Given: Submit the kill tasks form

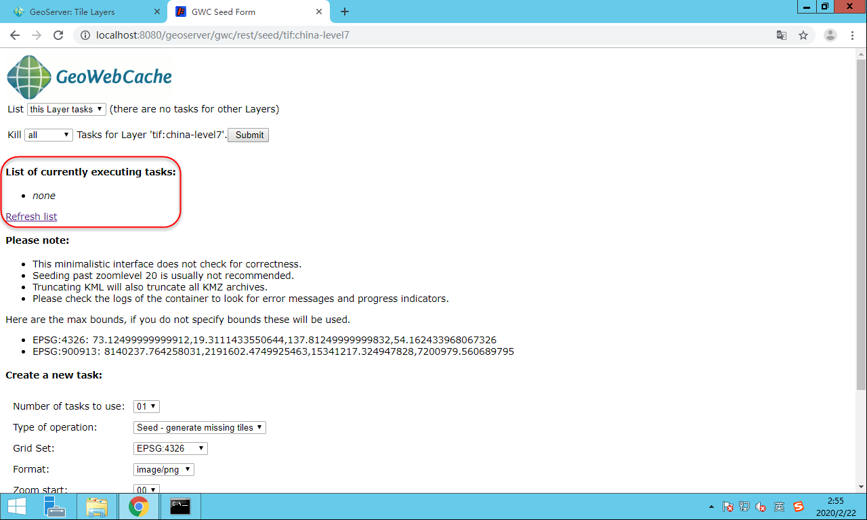Looking at the screenshot, I should tap(249, 135).
